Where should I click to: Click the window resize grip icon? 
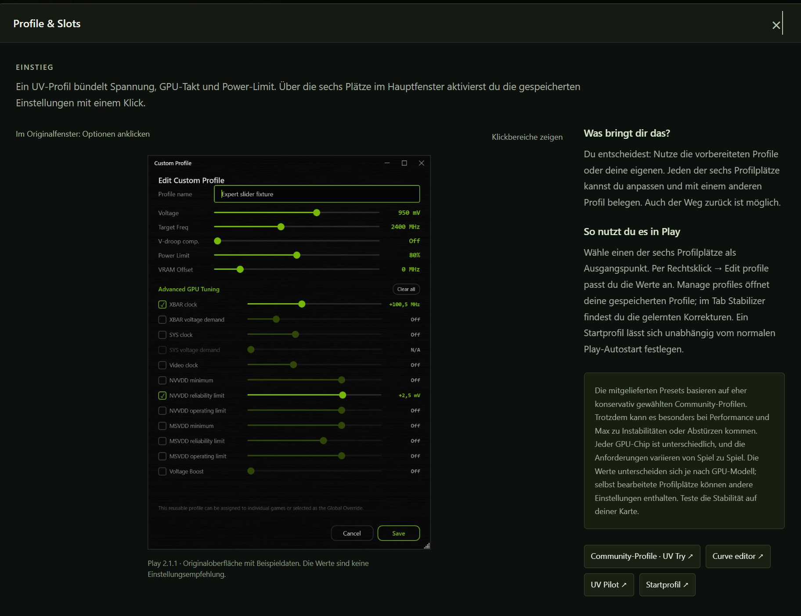click(427, 546)
